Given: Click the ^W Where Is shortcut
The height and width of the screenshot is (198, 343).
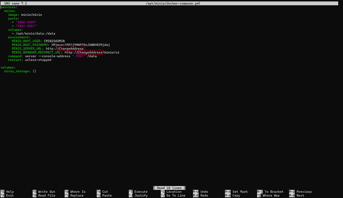Looking at the screenshot, I should (x=75, y=192).
